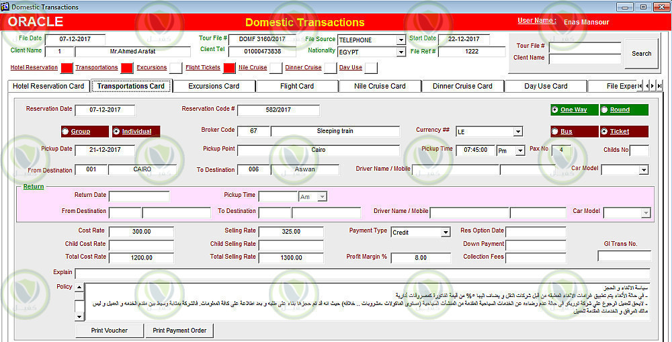Image resolution: width=672 pixels, height=342 pixels.
Task: Click the Collection Fees field
Action: (x=536, y=257)
